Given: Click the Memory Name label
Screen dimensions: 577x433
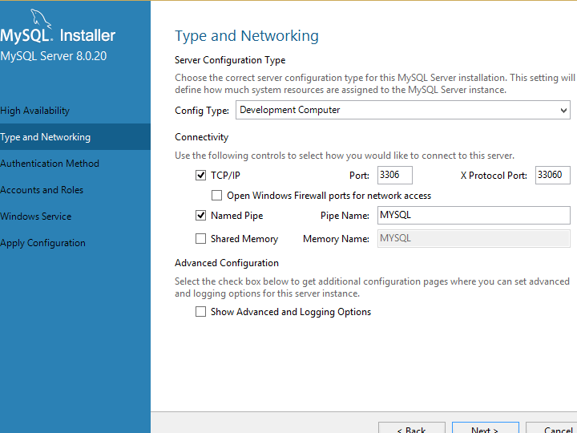Looking at the screenshot, I should (x=336, y=239).
